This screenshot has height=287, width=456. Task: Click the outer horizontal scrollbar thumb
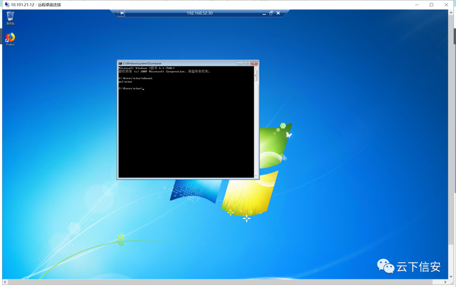click(220, 282)
